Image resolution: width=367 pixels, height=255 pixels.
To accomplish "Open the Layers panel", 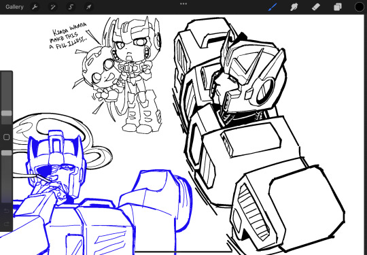I will pos(338,7).
